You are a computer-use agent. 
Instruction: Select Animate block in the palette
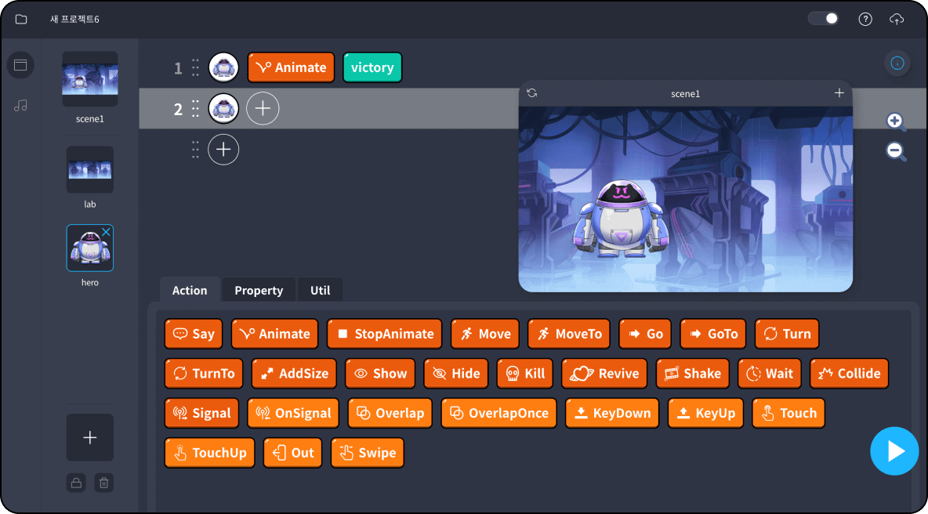click(x=274, y=335)
